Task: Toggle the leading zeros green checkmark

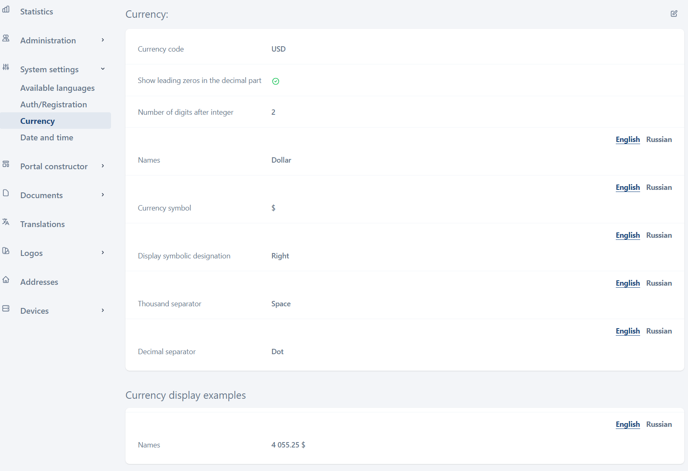Action: click(276, 81)
